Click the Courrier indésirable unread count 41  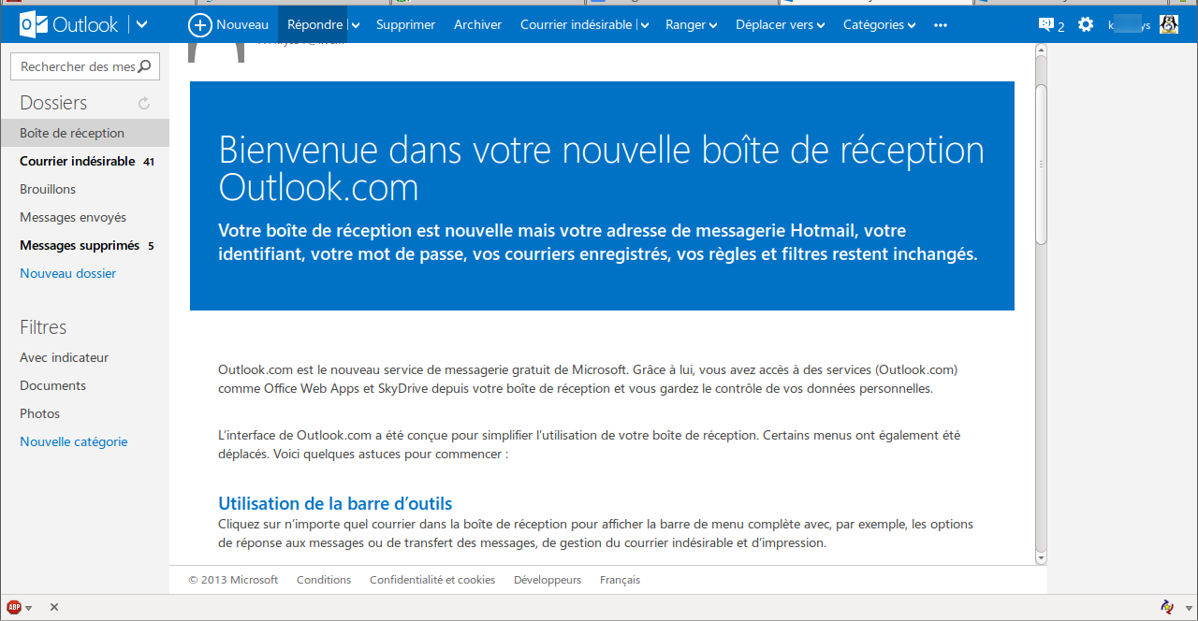pyautogui.click(x=149, y=162)
